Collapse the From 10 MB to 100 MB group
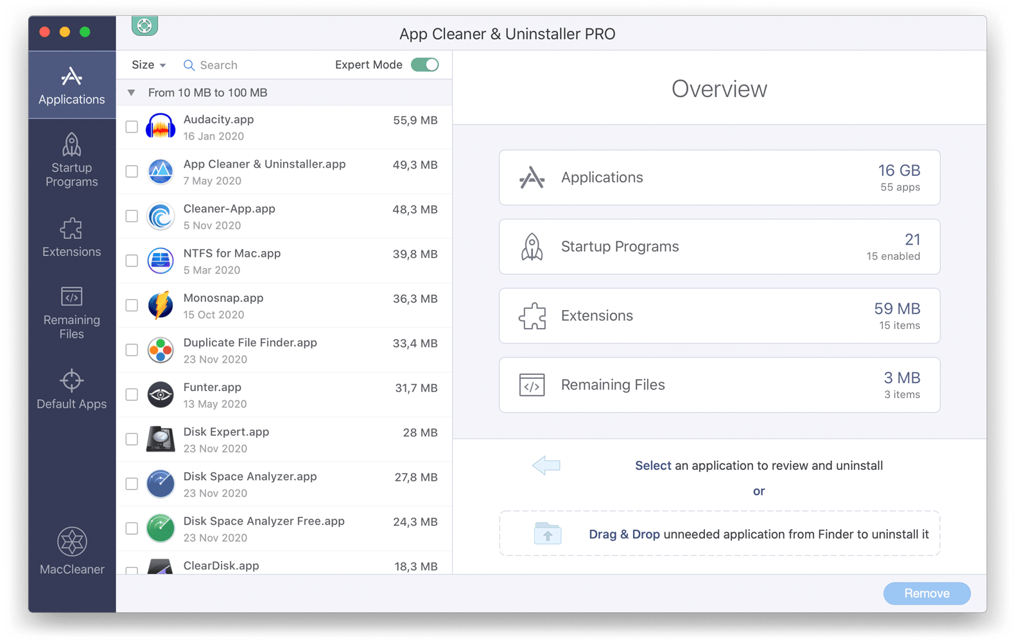This screenshot has width=1017, height=642. [x=132, y=93]
